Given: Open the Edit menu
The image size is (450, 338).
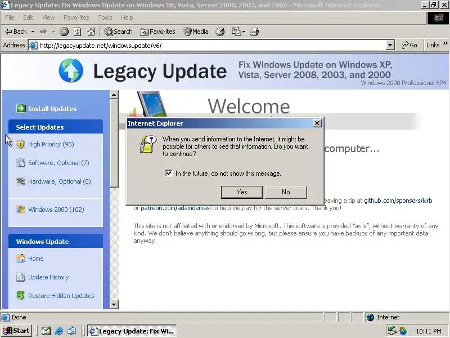Looking at the screenshot, I should (28, 17).
